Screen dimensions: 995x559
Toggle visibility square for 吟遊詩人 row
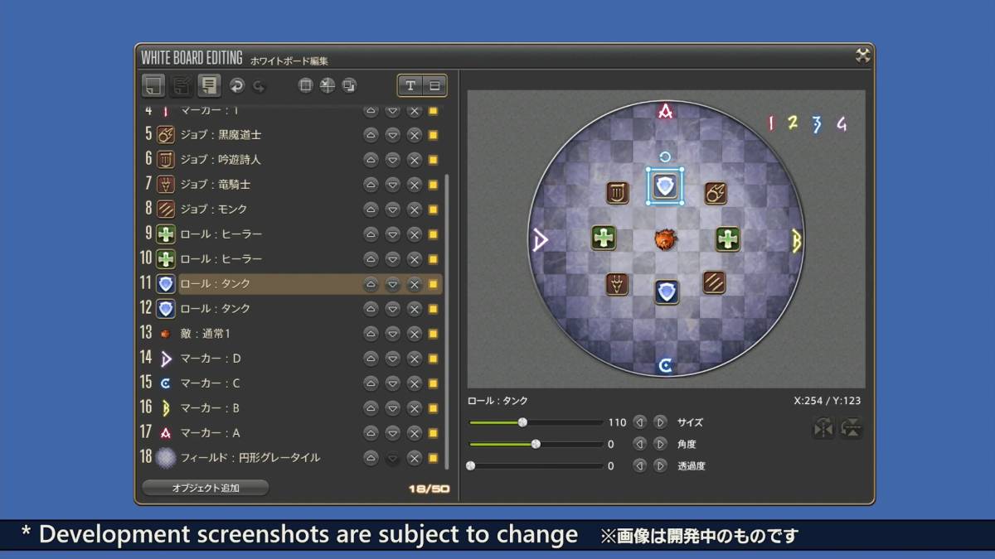tap(433, 160)
